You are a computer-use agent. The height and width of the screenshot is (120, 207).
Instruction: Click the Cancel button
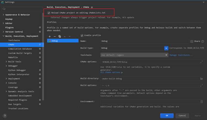[x=182, y=116]
